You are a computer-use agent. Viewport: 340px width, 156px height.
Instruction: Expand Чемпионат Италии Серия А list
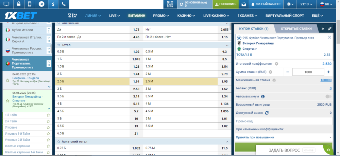(49, 39)
